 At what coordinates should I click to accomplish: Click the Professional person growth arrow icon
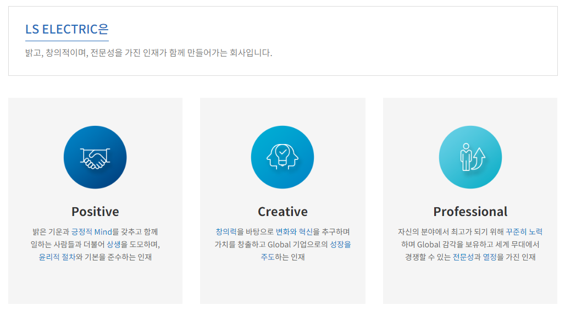click(470, 157)
